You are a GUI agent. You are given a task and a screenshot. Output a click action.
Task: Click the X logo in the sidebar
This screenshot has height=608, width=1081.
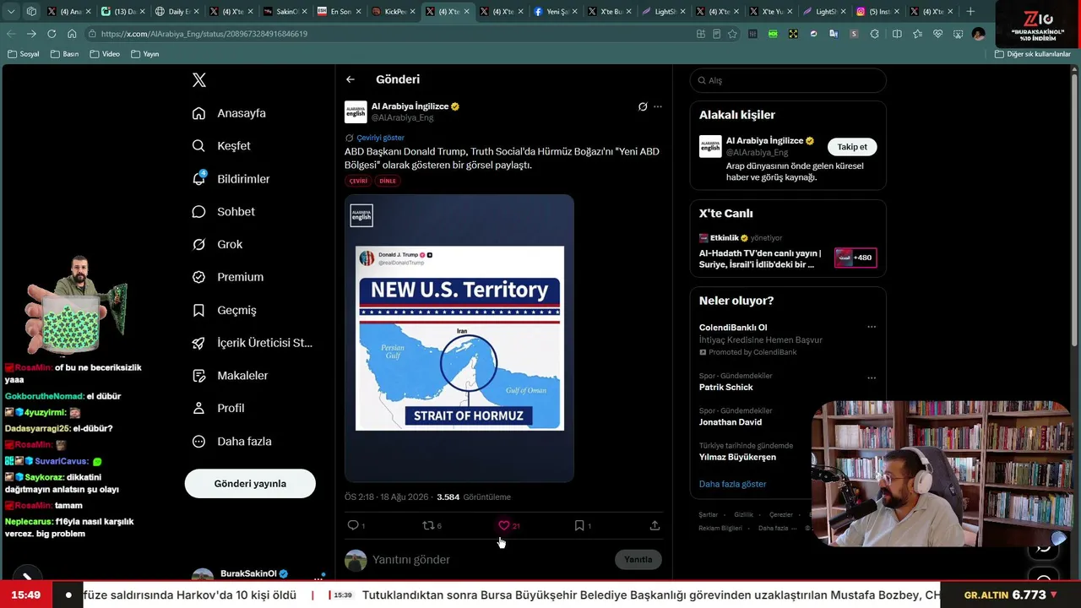click(x=199, y=80)
